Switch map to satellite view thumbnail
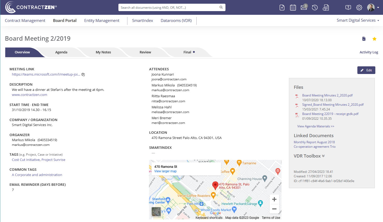The image size is (383, 222). [x=156, y=212]
